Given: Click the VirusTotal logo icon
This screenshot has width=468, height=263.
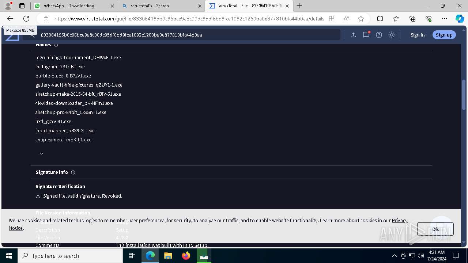Looking at the screenshot, I should (12, 36).
